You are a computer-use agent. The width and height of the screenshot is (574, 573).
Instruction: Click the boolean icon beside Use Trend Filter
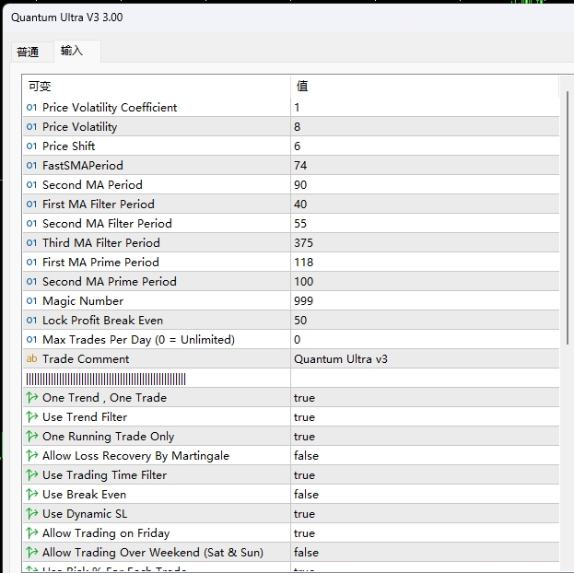click(32, 417)
